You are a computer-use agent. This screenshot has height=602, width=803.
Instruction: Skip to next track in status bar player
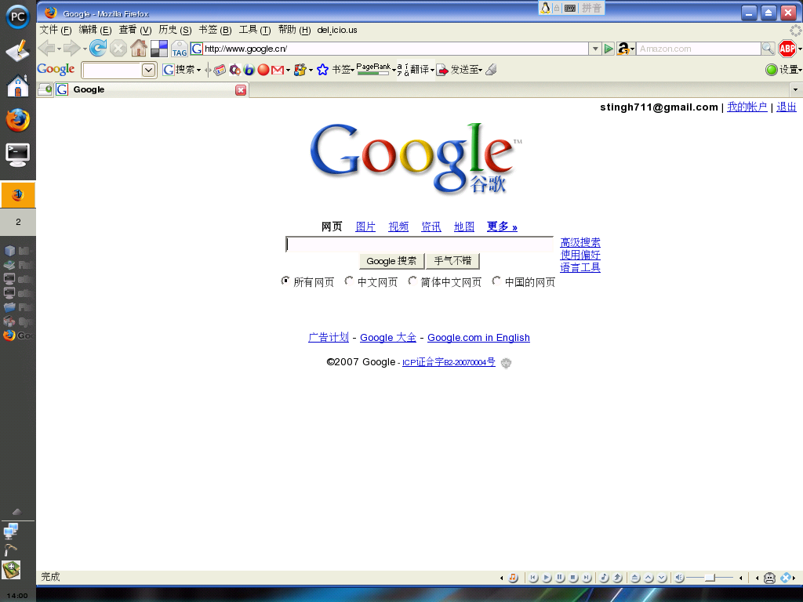[587, 578]
